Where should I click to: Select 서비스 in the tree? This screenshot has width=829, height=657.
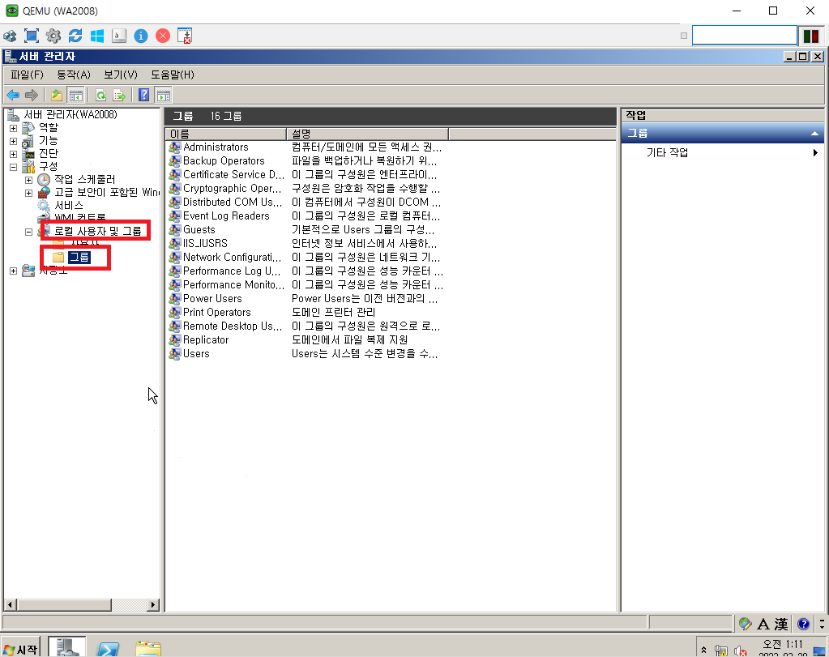69,205
